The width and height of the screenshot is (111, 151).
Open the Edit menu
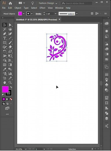10,8
